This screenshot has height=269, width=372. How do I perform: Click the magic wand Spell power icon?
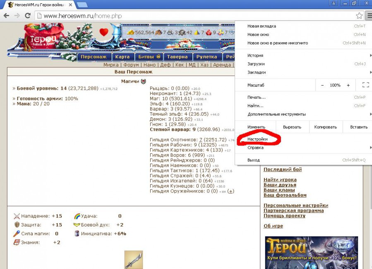[17, 233]
